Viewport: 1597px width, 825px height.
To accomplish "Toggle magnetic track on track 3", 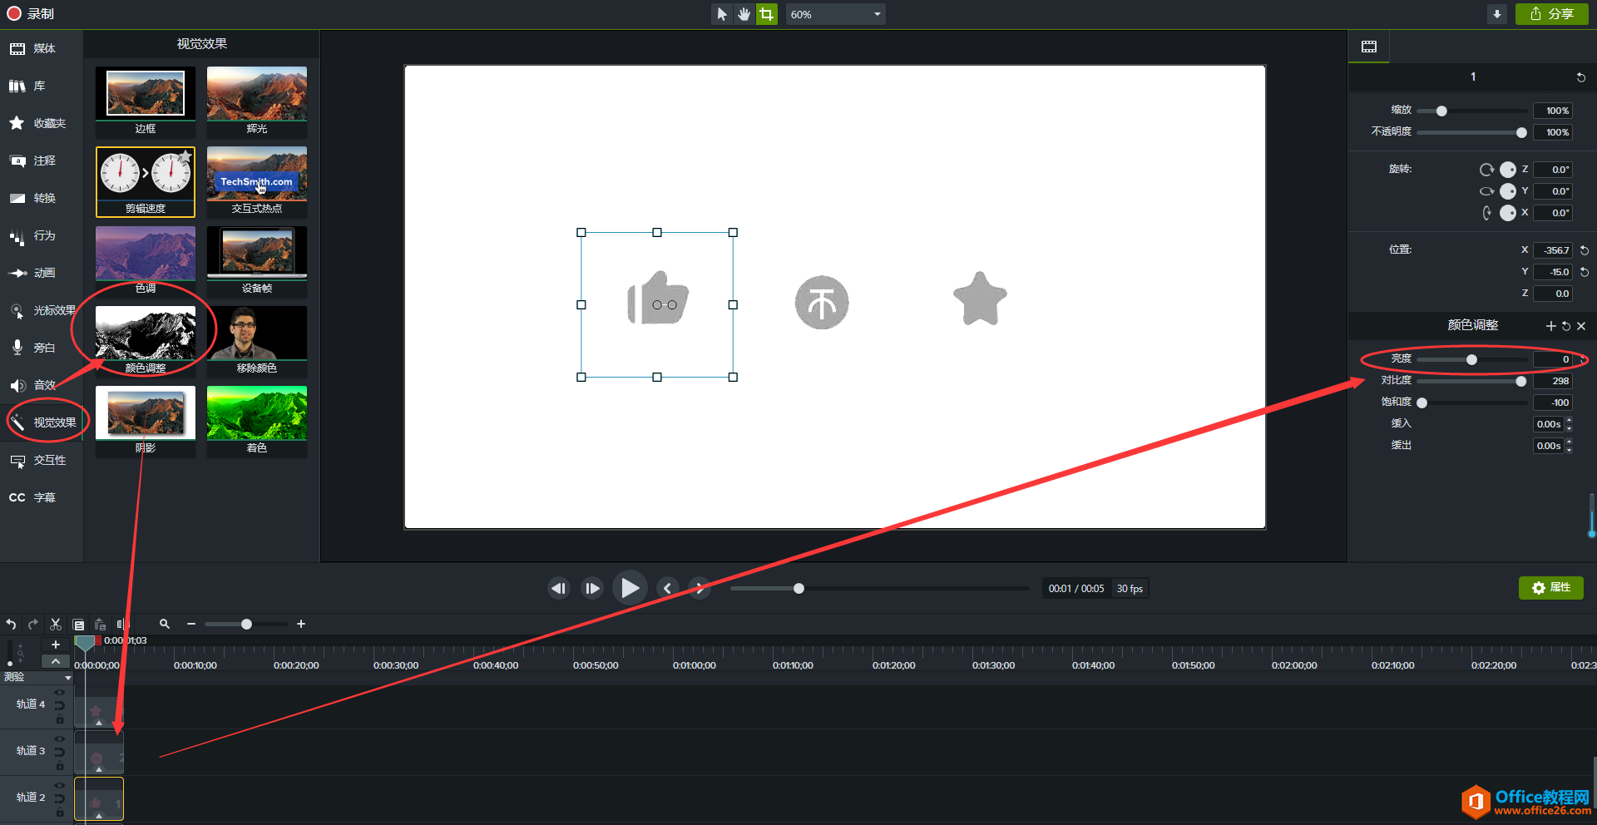I will 59,753.
